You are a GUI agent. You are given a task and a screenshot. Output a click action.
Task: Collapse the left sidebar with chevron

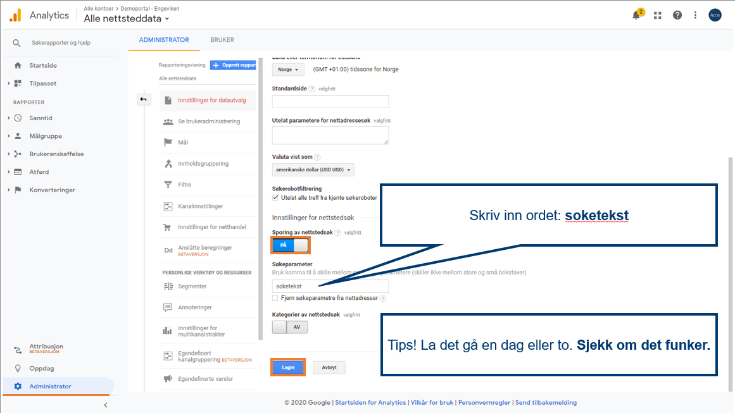106,405
